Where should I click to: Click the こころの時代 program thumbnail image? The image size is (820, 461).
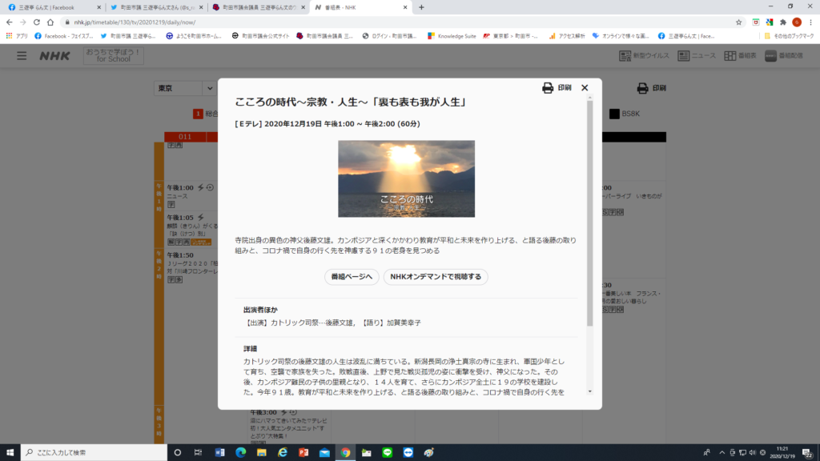pos(406,178)
